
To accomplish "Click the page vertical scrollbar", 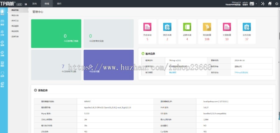I will (x=279, y=70).
